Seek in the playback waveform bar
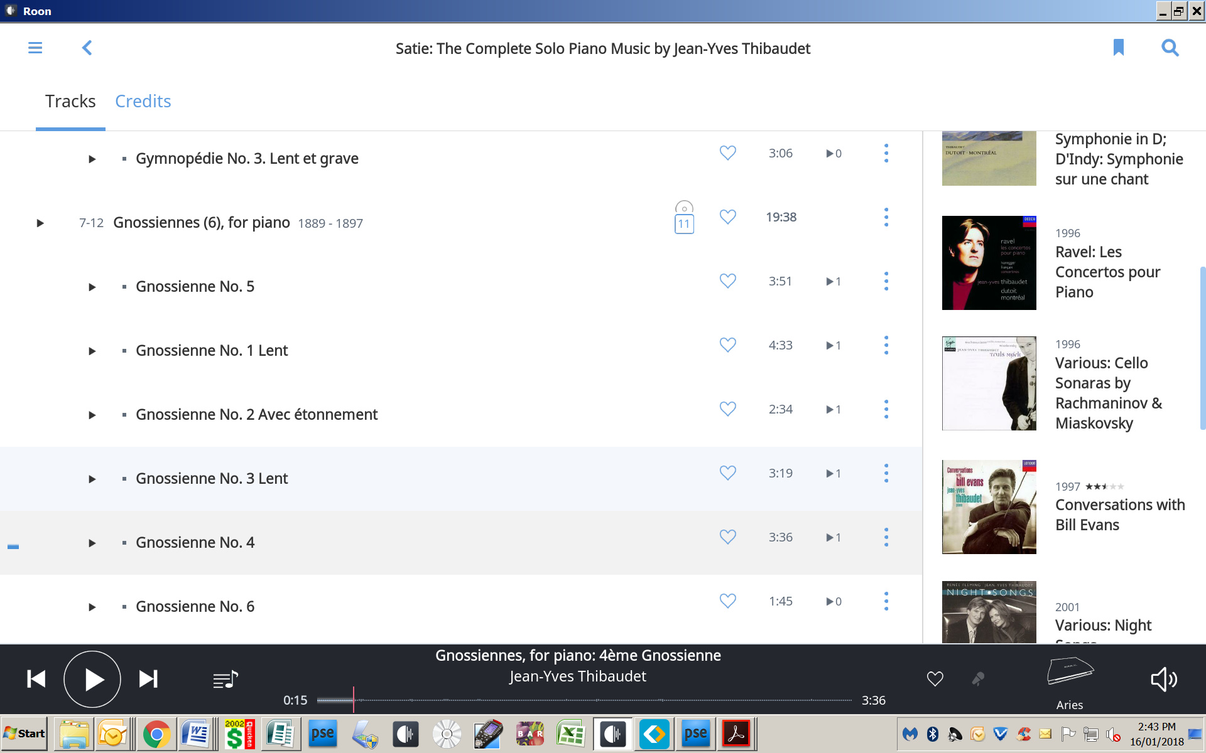The width and height of the screenshot is (1206, 753). pyautogui.click(x=584, y=700)
